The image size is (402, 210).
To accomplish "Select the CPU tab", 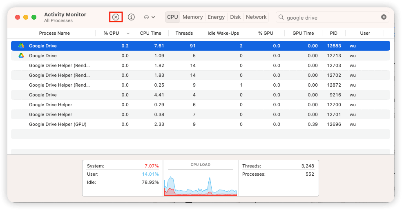I will [x=172, y=17].
